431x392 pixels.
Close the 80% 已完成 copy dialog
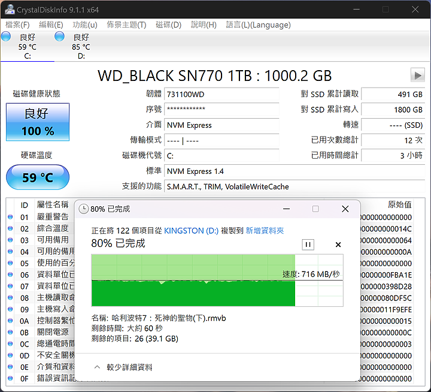tap(345, 209)
